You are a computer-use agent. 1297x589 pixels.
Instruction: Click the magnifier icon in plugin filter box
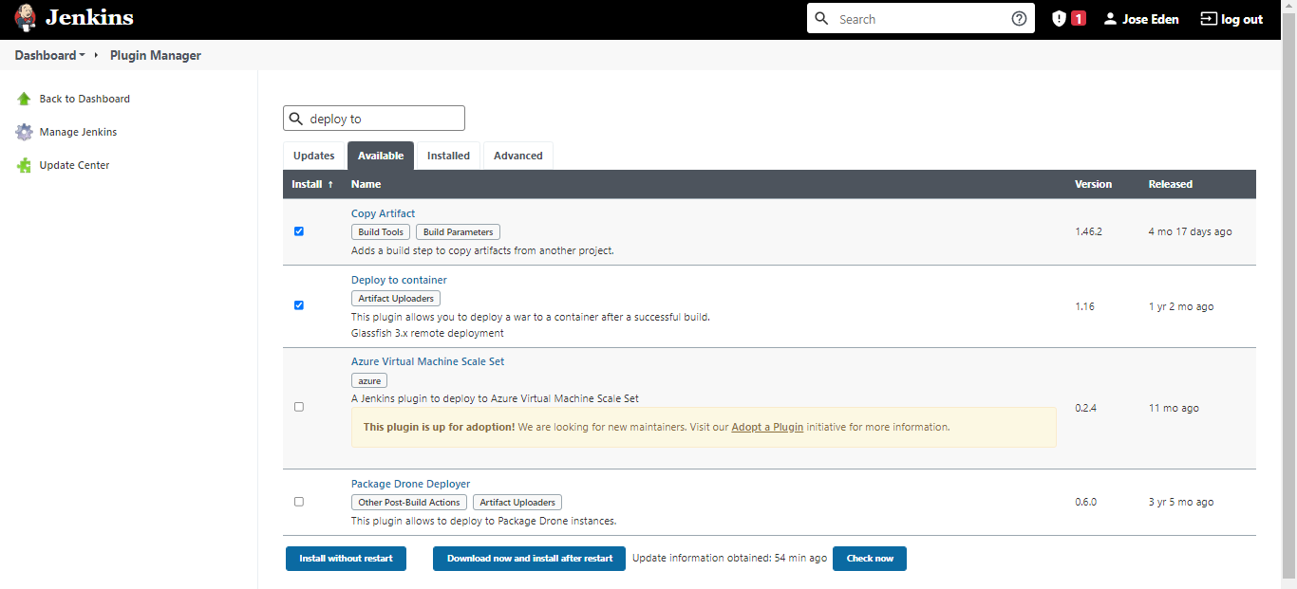296,119
